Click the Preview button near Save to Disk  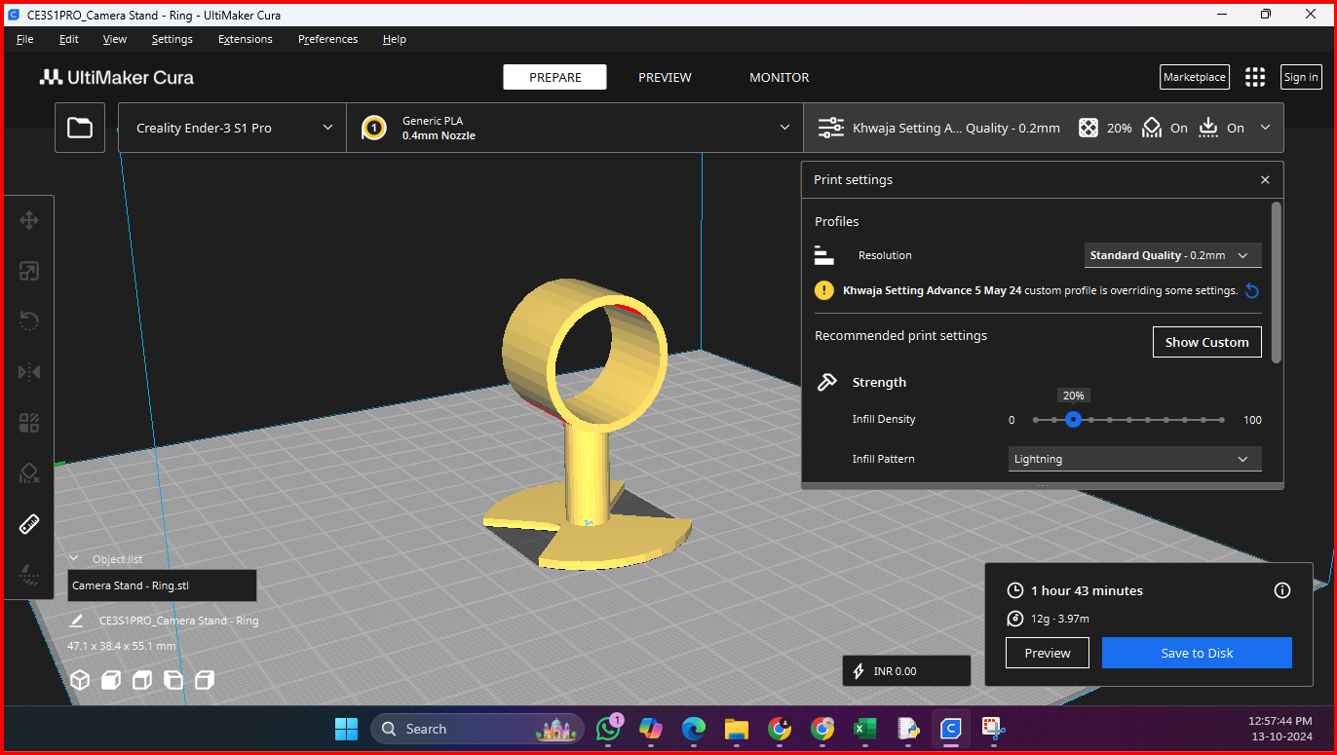point(1048,653)
